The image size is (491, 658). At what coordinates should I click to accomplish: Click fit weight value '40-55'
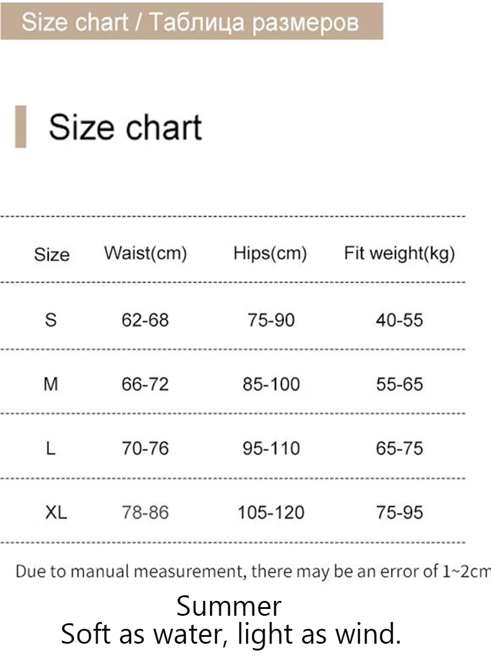click(399, 320)
